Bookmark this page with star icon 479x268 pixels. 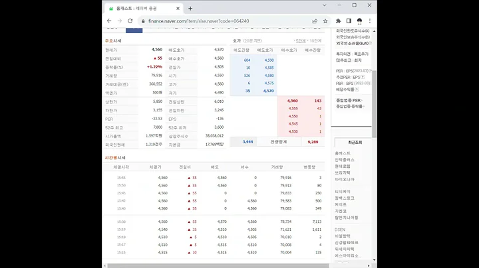pos(325,21)
